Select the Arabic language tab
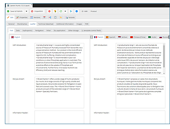Image resolution: width=170 pixels, height=129 pixels. [x=152, y=37]
